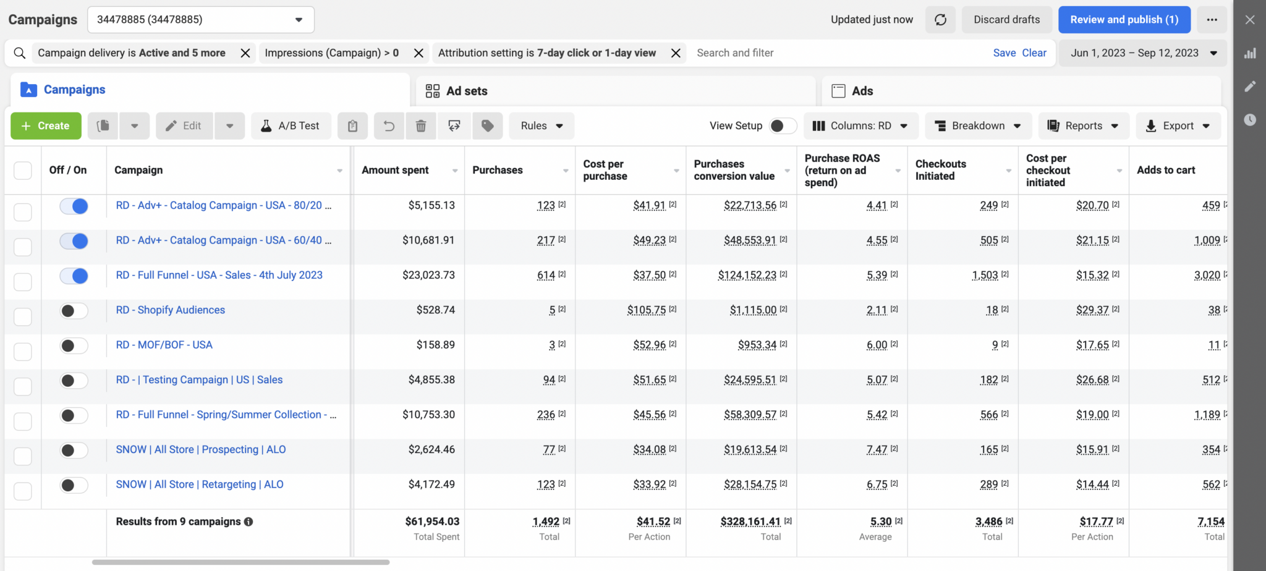Enable the RD - Shopify Audiences campaign

pyautogui.click(x=74, y=311)
